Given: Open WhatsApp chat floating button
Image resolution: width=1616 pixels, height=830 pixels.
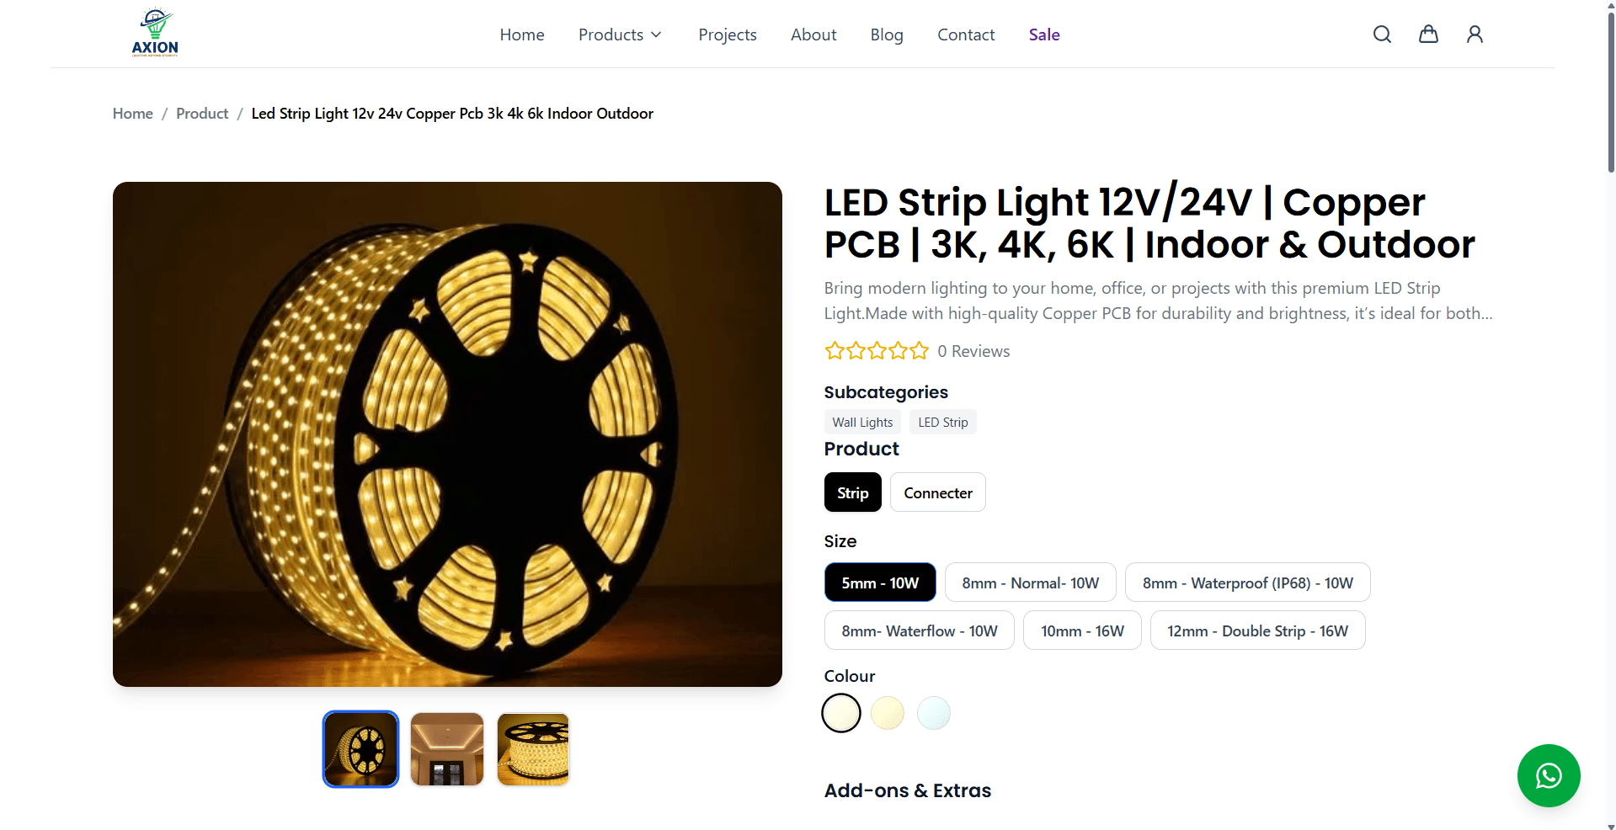Looking at the screenshot, I should click(1549, 775).
